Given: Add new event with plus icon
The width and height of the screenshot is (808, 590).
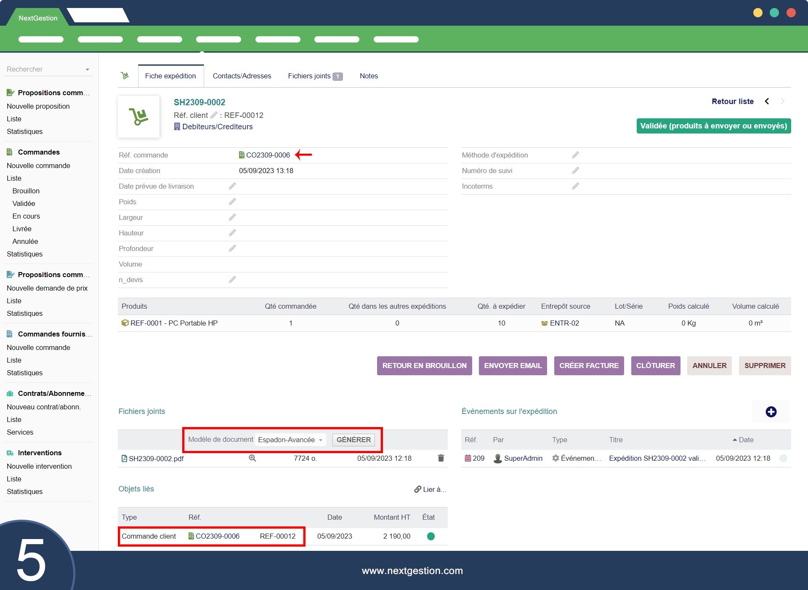Looking at the screenshot, I should [x=771, y=412].
